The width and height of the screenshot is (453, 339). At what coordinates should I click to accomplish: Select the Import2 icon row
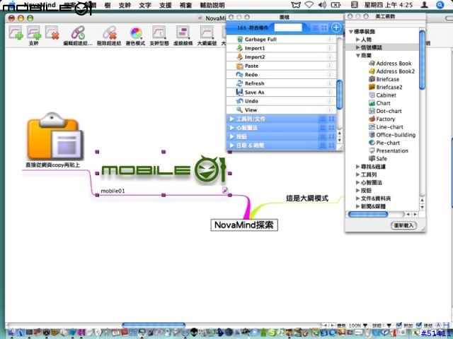tap(281, 57)
